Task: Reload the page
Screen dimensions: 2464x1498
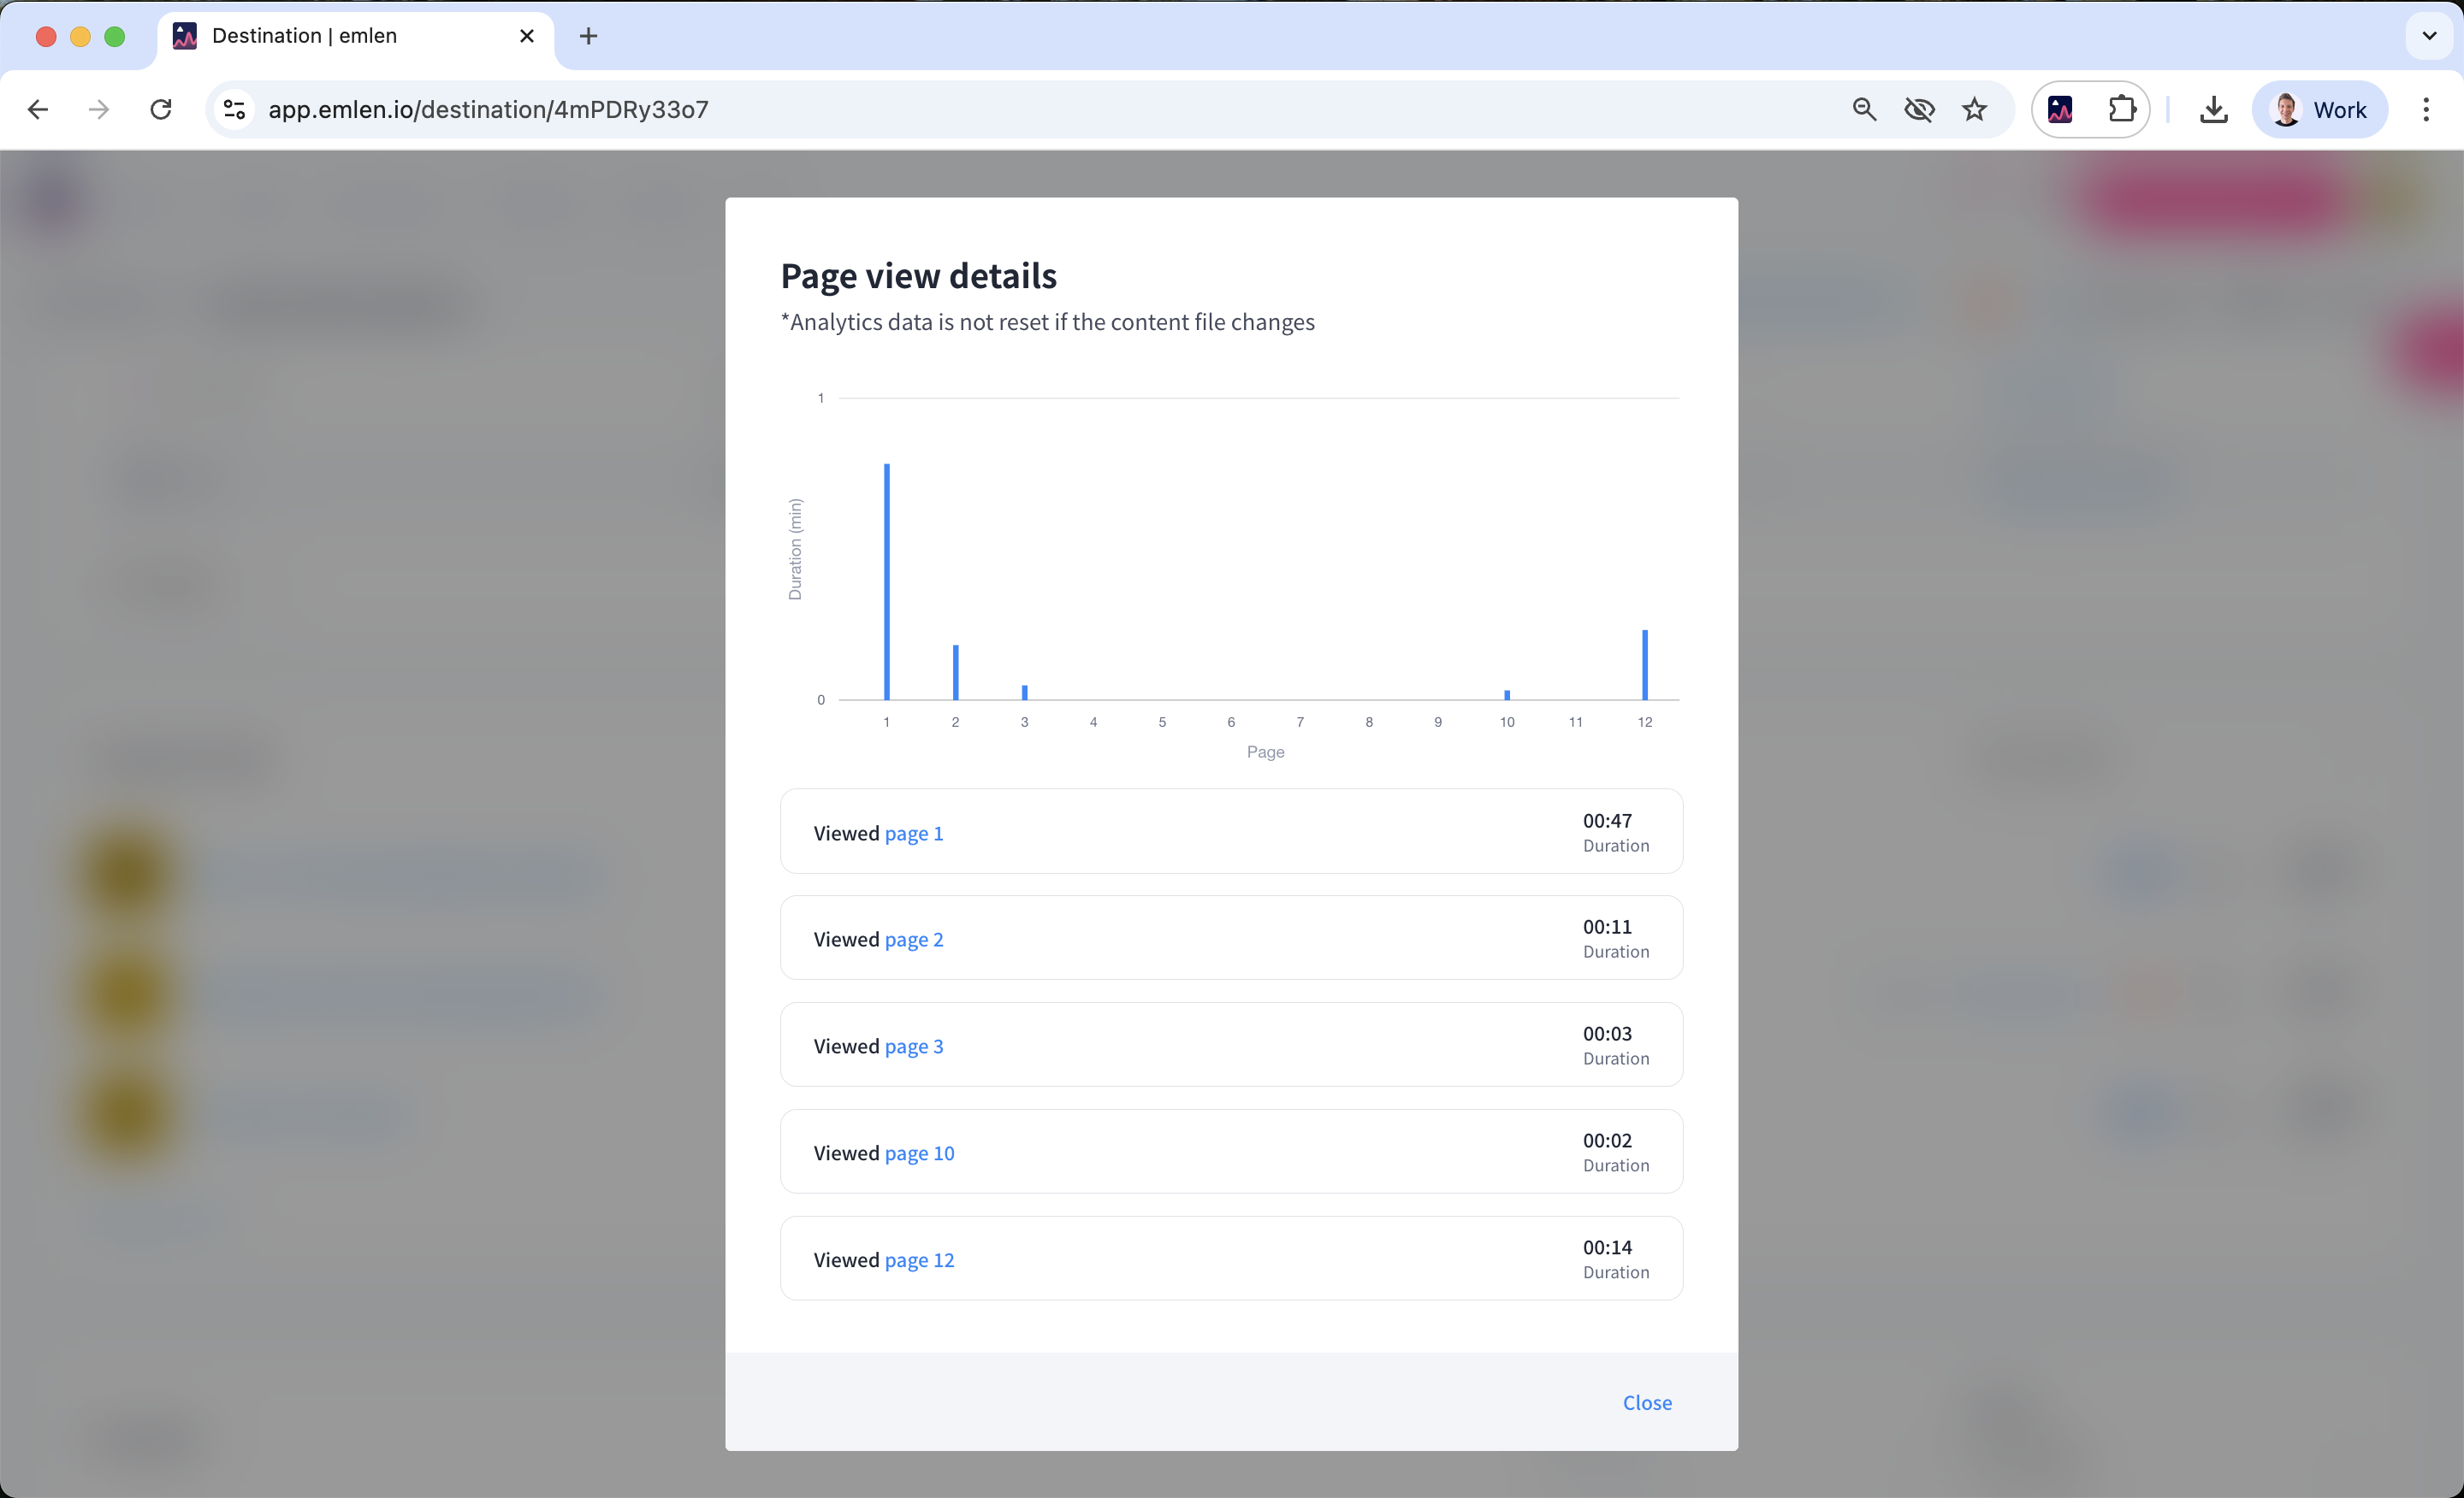Action: [x=161, y=110]
